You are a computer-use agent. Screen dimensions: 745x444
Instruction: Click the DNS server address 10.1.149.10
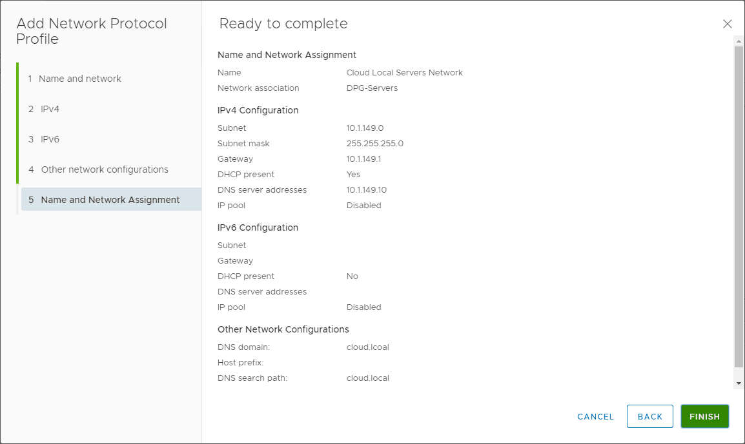coord(366,190)
